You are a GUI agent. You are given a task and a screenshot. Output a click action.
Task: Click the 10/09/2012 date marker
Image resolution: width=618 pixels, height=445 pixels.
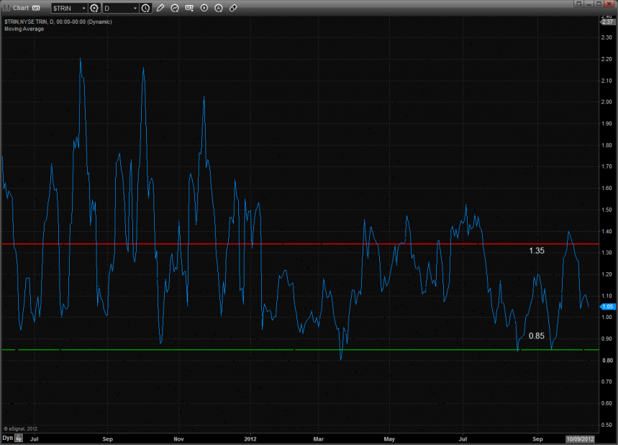[579, 438]
